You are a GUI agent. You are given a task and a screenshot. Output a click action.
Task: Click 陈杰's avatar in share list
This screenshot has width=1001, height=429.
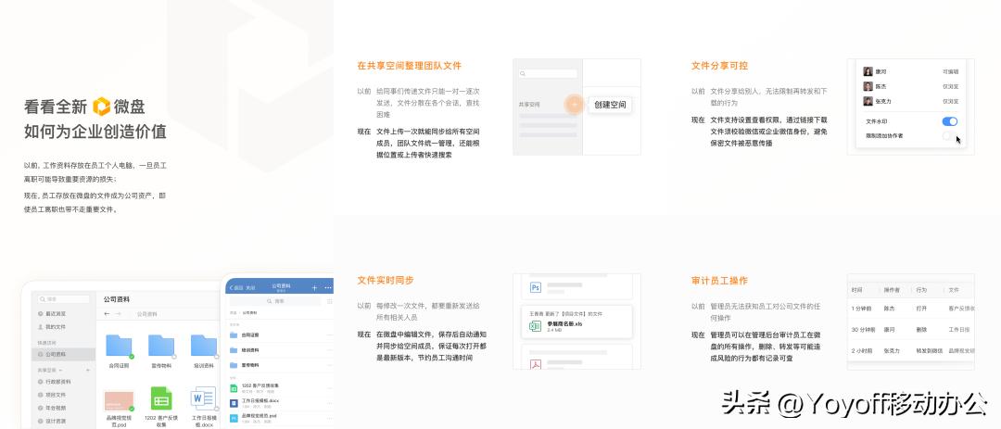(868, 86)
